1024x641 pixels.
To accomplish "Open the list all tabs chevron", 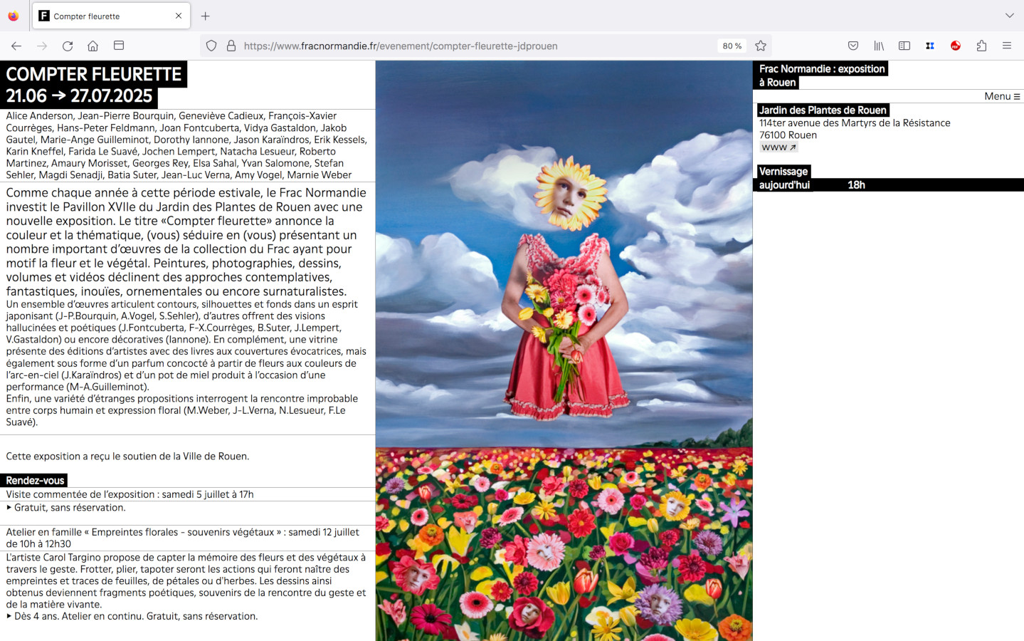I will [1009, 16].
